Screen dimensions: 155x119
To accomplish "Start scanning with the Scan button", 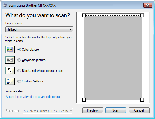I will [x=116, y=110].
